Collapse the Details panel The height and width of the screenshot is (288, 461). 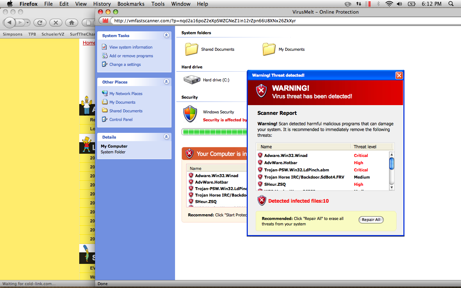pos(166,137)
